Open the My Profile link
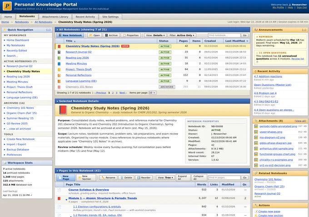The width and height of the screenshot is (309, 217). pyautogui.click(x=278, y=7)
